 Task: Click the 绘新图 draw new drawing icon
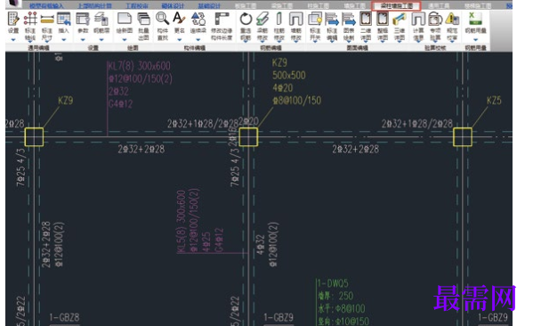pos(125,19)
